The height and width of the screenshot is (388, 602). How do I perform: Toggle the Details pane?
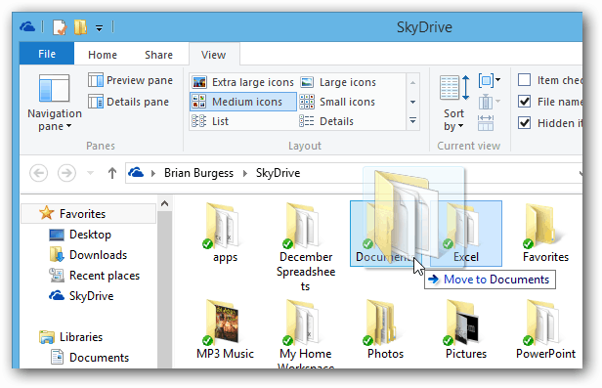coord(129,102)
